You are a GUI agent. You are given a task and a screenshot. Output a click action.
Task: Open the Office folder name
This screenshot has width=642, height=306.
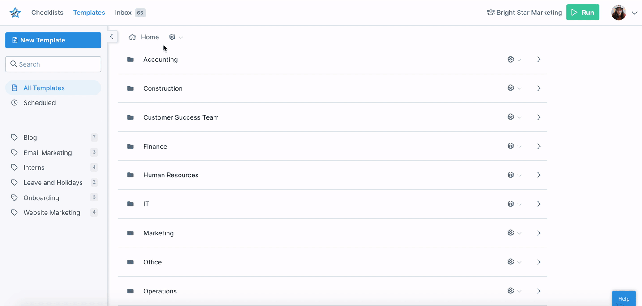click(152, 262)
